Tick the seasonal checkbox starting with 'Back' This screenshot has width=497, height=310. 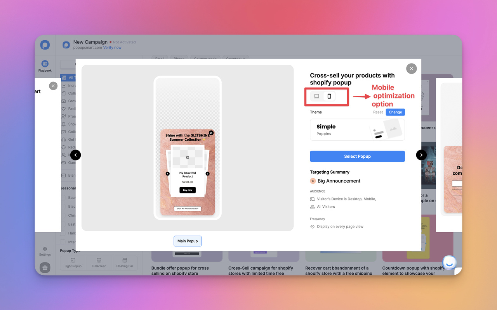coord(63,198)
